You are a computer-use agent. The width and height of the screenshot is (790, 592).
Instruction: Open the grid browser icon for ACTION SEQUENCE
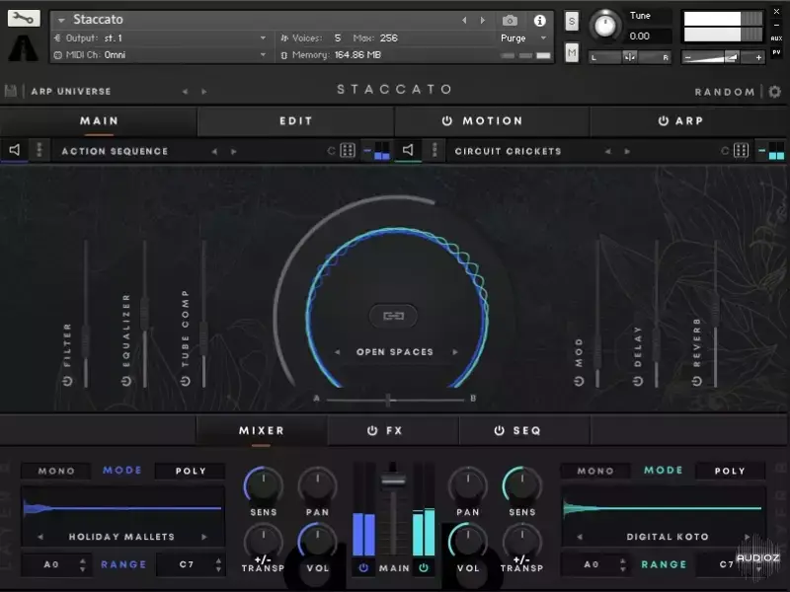[x=348, y=151]
